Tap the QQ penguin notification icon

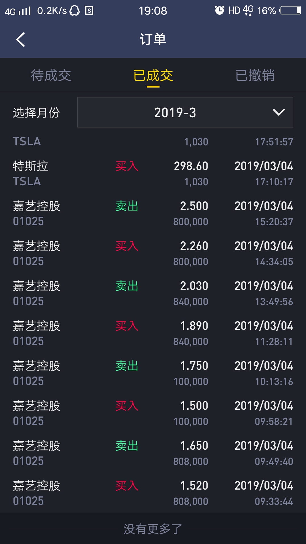[x=75, y=11]
